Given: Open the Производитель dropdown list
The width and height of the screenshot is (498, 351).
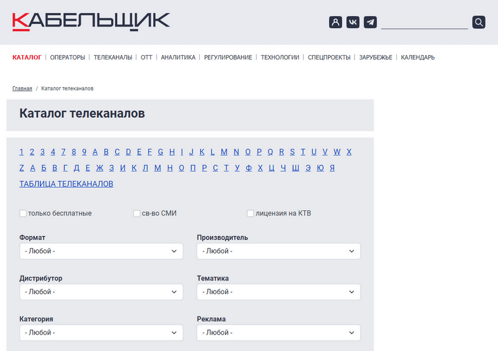Looking at the screenshot, I should [x=279, y=251].
